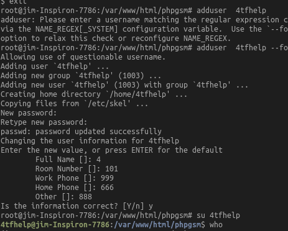Image resolution: width=288 pixels, height=231 pixels.
Task: Click the 'Retype new password:' line
Action: [44, 122]
